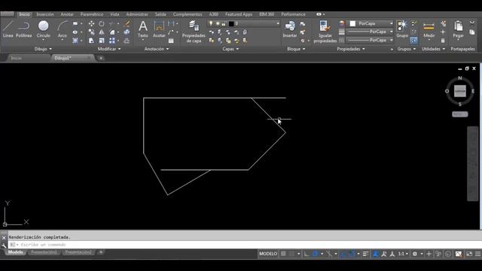Open the Texto annotation tool
Viewport: 482px width, 271px height.
143,29
